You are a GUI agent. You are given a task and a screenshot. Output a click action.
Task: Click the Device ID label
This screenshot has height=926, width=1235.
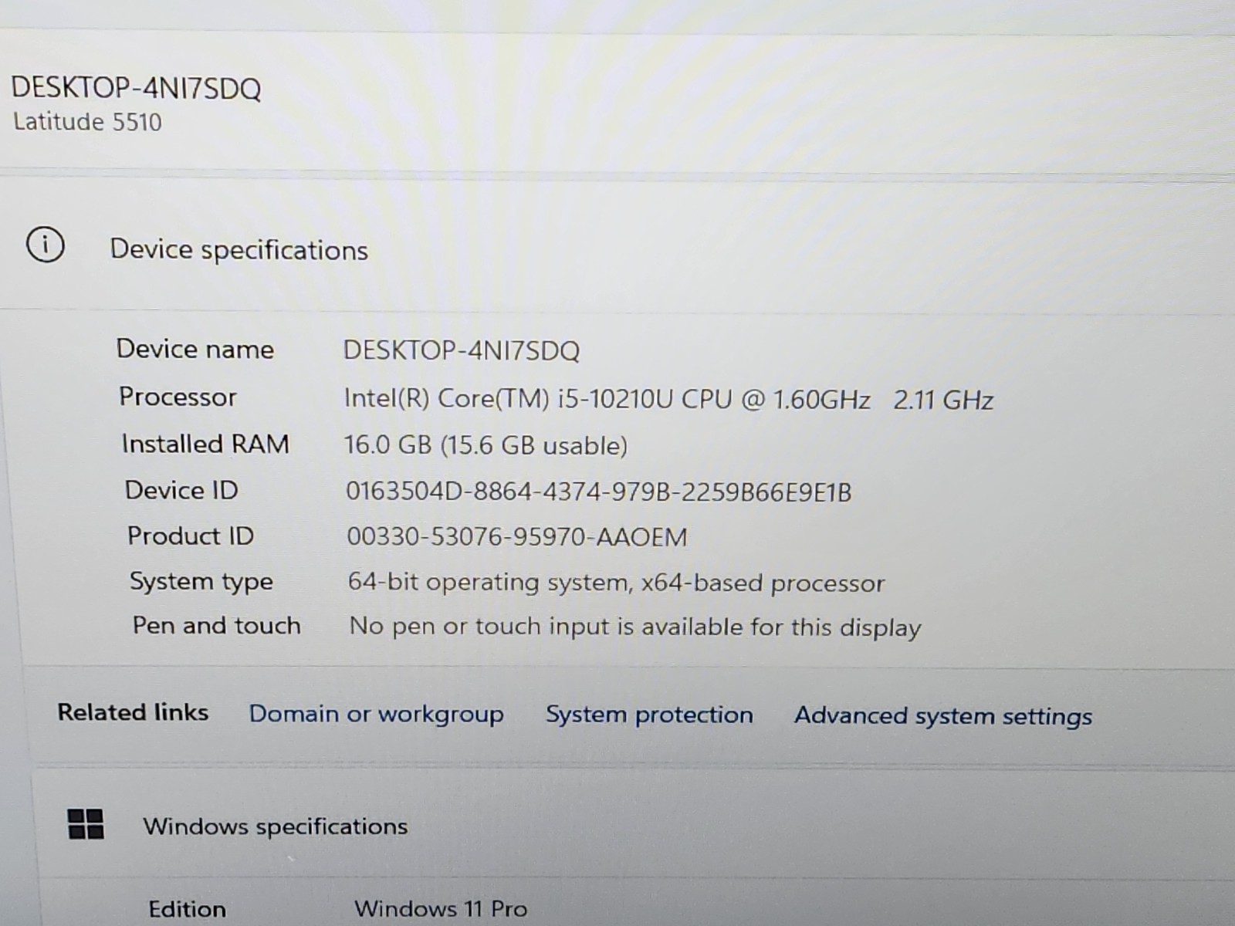pyautogui.click(x=181, y=490)
